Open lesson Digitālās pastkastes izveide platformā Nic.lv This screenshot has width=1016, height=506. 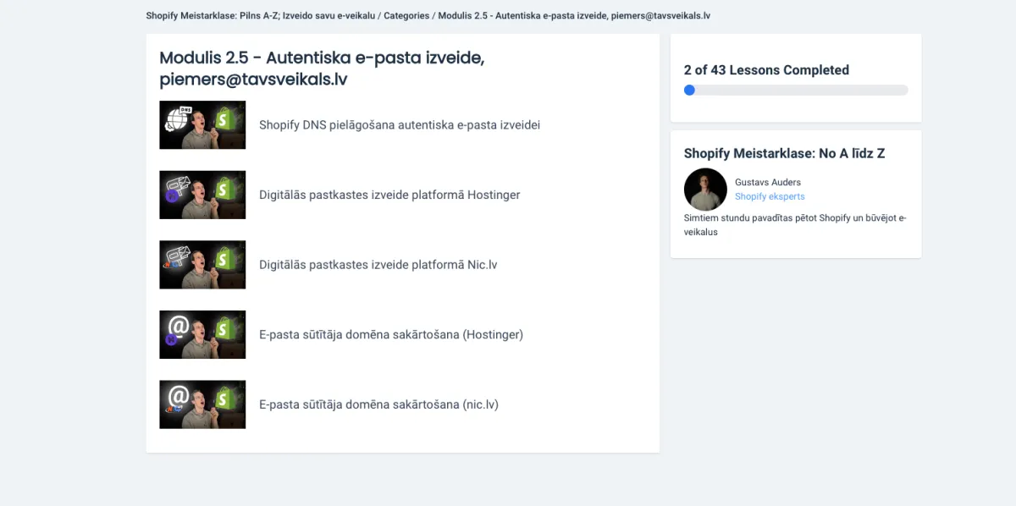point(378,265)
